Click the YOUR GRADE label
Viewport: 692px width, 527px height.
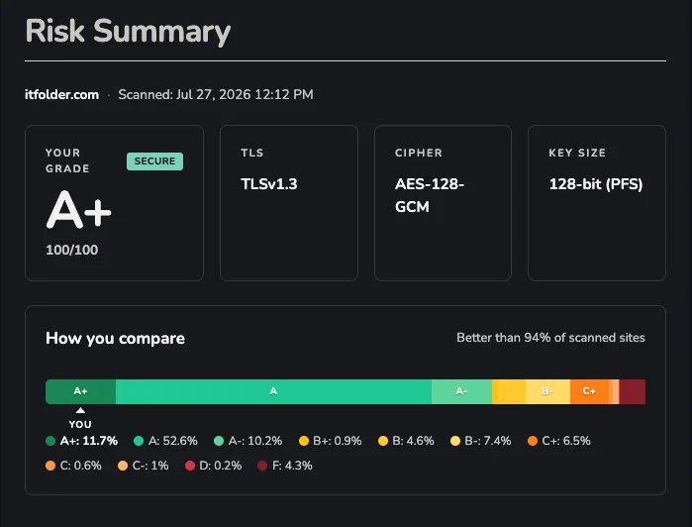point(67,160)
